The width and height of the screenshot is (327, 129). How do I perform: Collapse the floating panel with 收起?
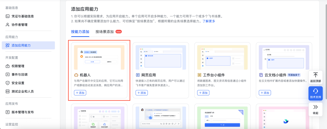click(315, 109)
